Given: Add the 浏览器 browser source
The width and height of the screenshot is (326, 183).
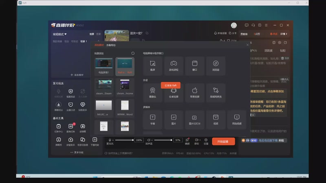Looking at the screenshot, I should 216,66.
